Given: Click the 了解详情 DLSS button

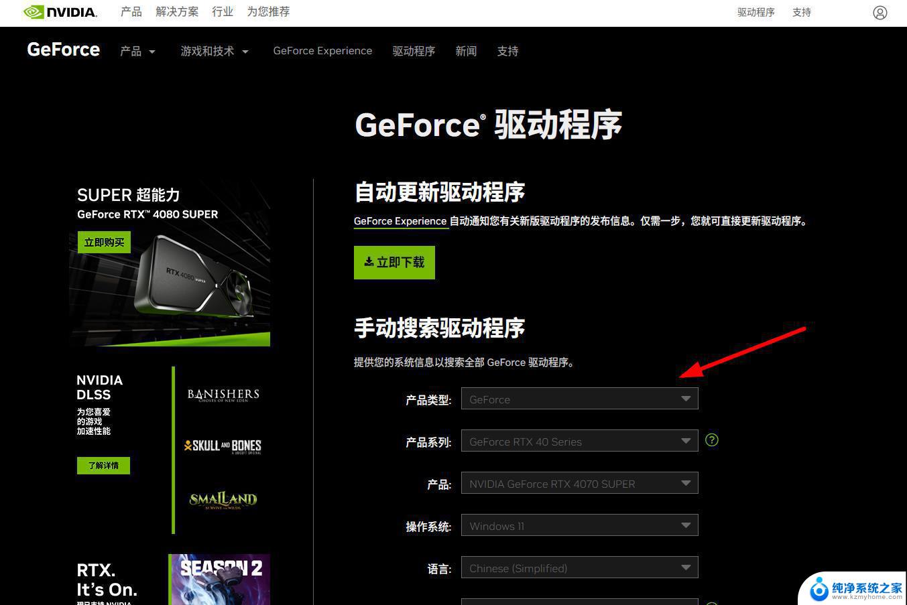Looking at the screenshot, I should [x=103, y=466].
